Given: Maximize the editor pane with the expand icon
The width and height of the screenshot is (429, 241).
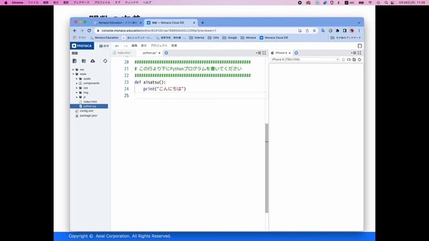Looking at the screenshot, I should 264,53.
